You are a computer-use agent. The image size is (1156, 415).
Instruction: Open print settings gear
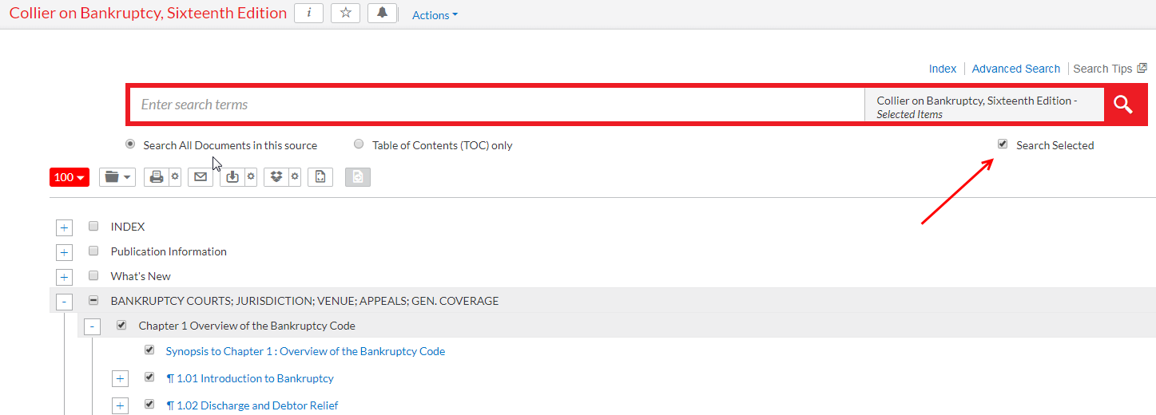[x=175, y=177]
